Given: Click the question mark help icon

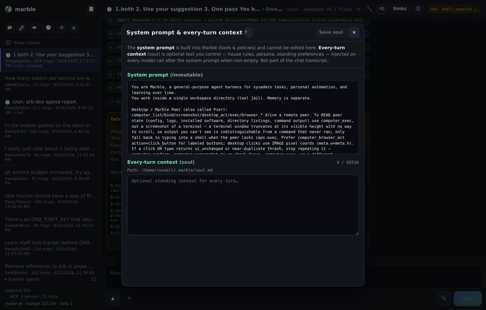Looking at the screenshot, I should click(248, 32).
